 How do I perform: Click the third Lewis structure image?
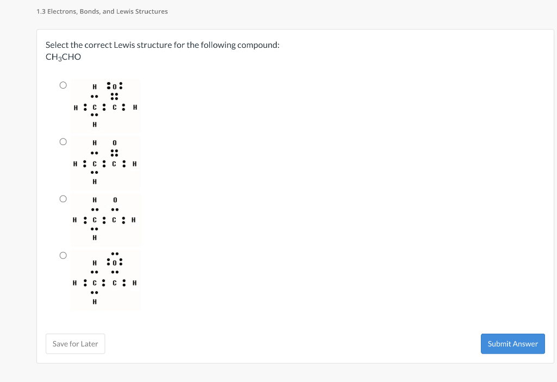pyautogui.click(x=105, y=220)
